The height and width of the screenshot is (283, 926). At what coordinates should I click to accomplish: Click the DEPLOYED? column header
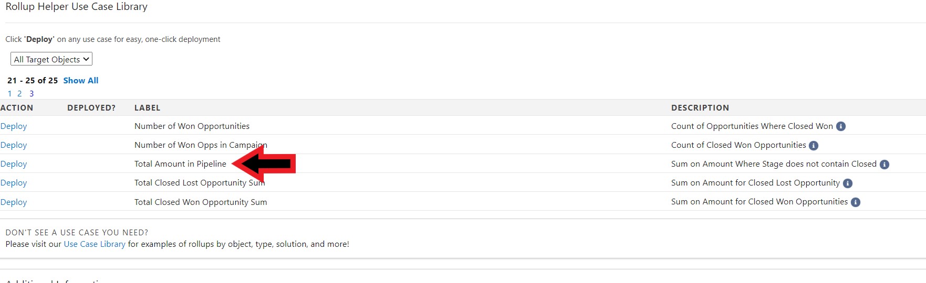91,108
